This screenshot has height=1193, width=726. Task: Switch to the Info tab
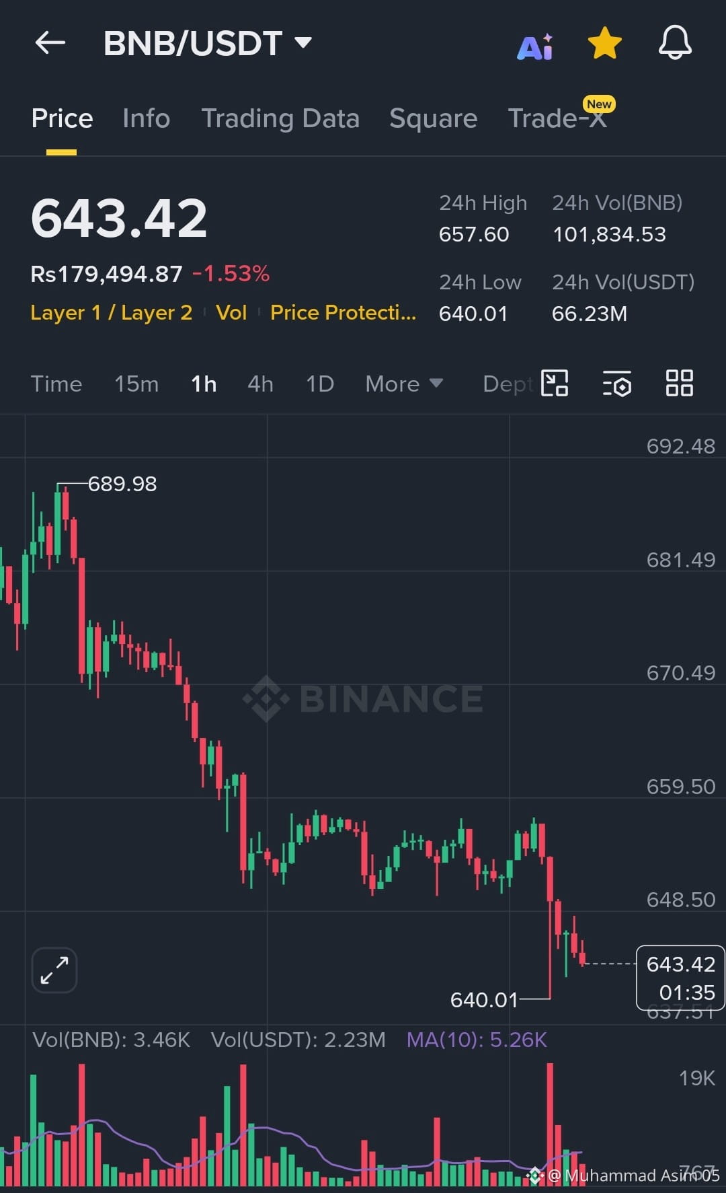147,118
